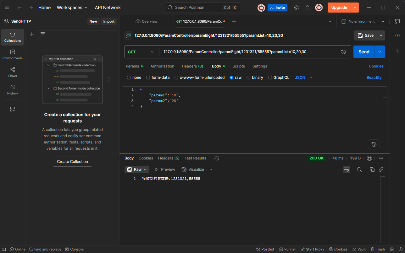Toggle the sidebar layout icon in status bar
The width and height of the screenshot is (405, 253).
click(4, 249)
